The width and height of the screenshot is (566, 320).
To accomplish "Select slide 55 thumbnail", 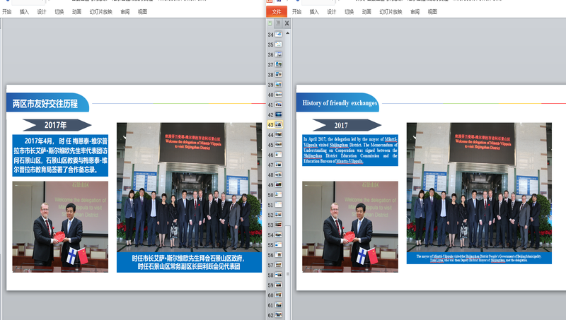I will coord(278,245).
